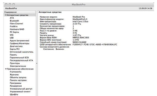This screenshot has width=157, height=96.
Task: Open Управляемый клиент entry
Action: click(20, 91)
